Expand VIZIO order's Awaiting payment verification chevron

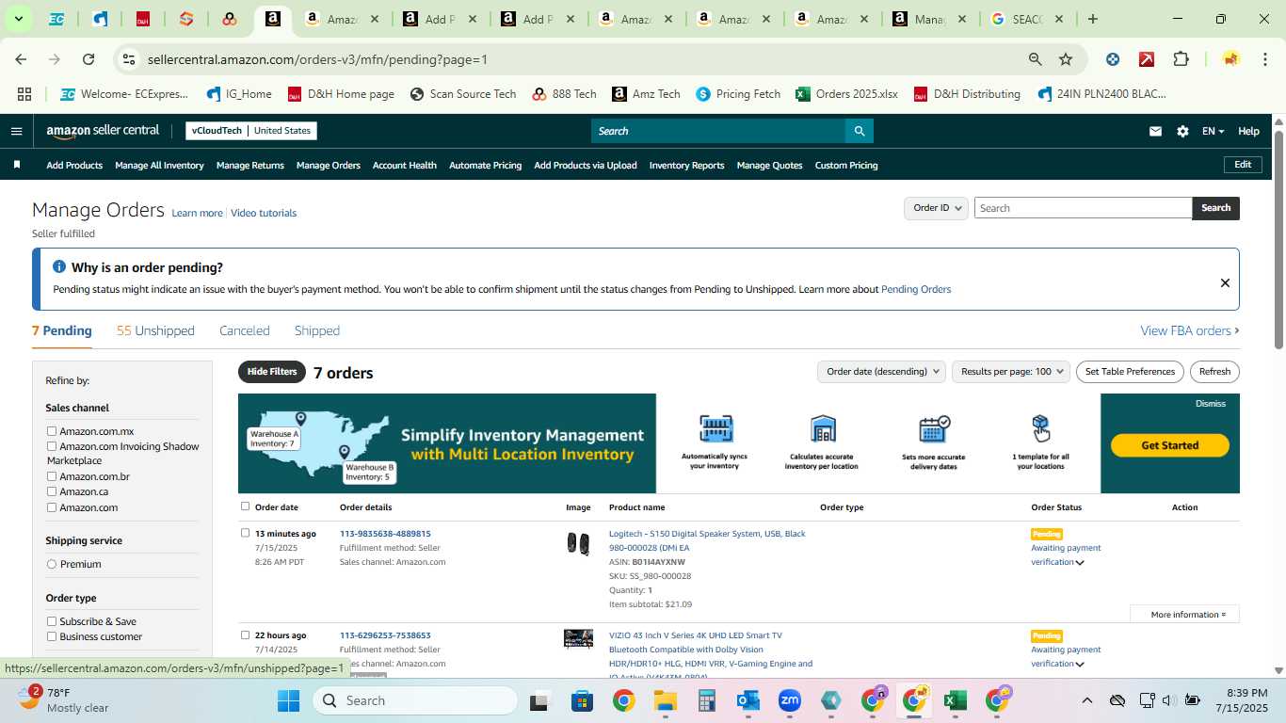1080,665
